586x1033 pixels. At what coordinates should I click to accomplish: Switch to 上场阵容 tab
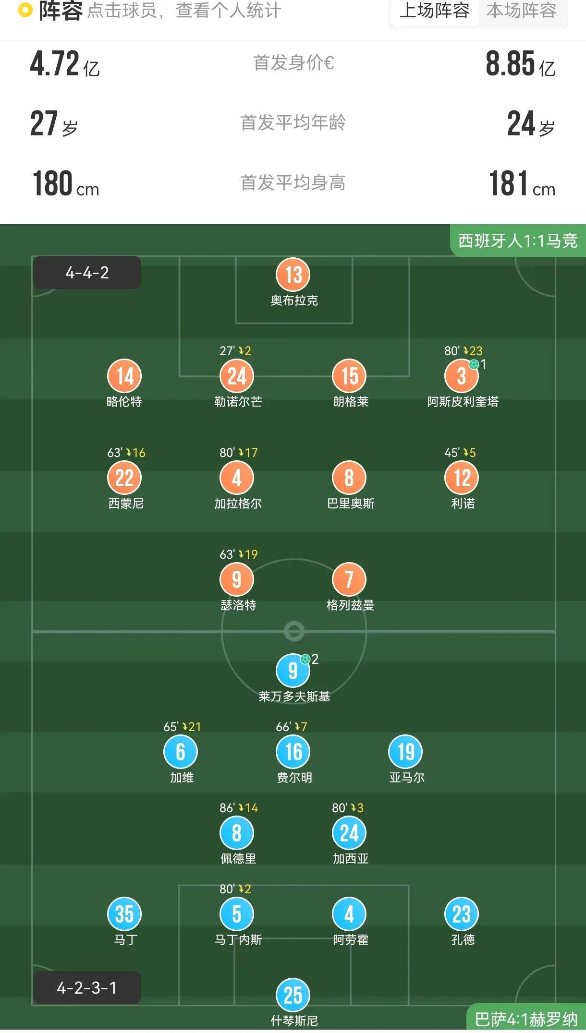[x=434, y=11]
